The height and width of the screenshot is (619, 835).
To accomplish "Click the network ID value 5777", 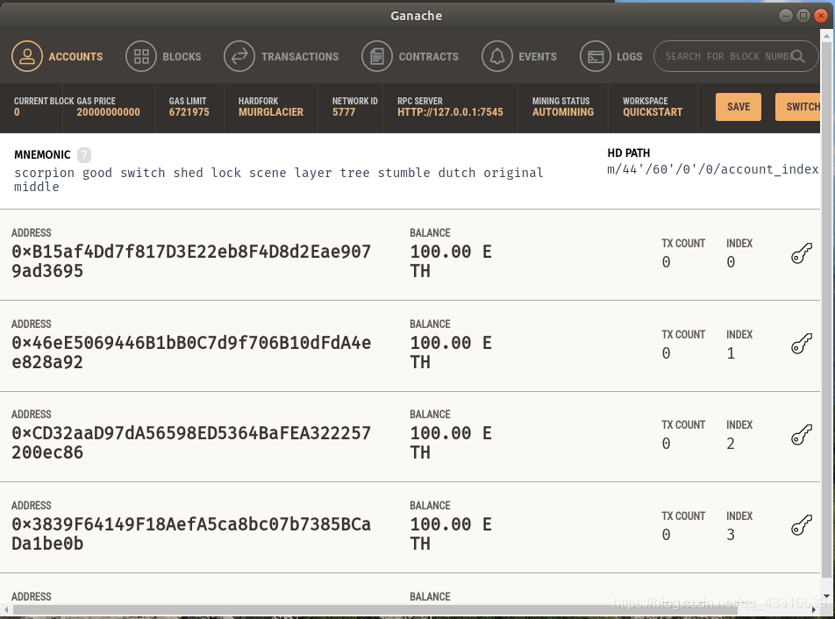I will click(344, 112).
